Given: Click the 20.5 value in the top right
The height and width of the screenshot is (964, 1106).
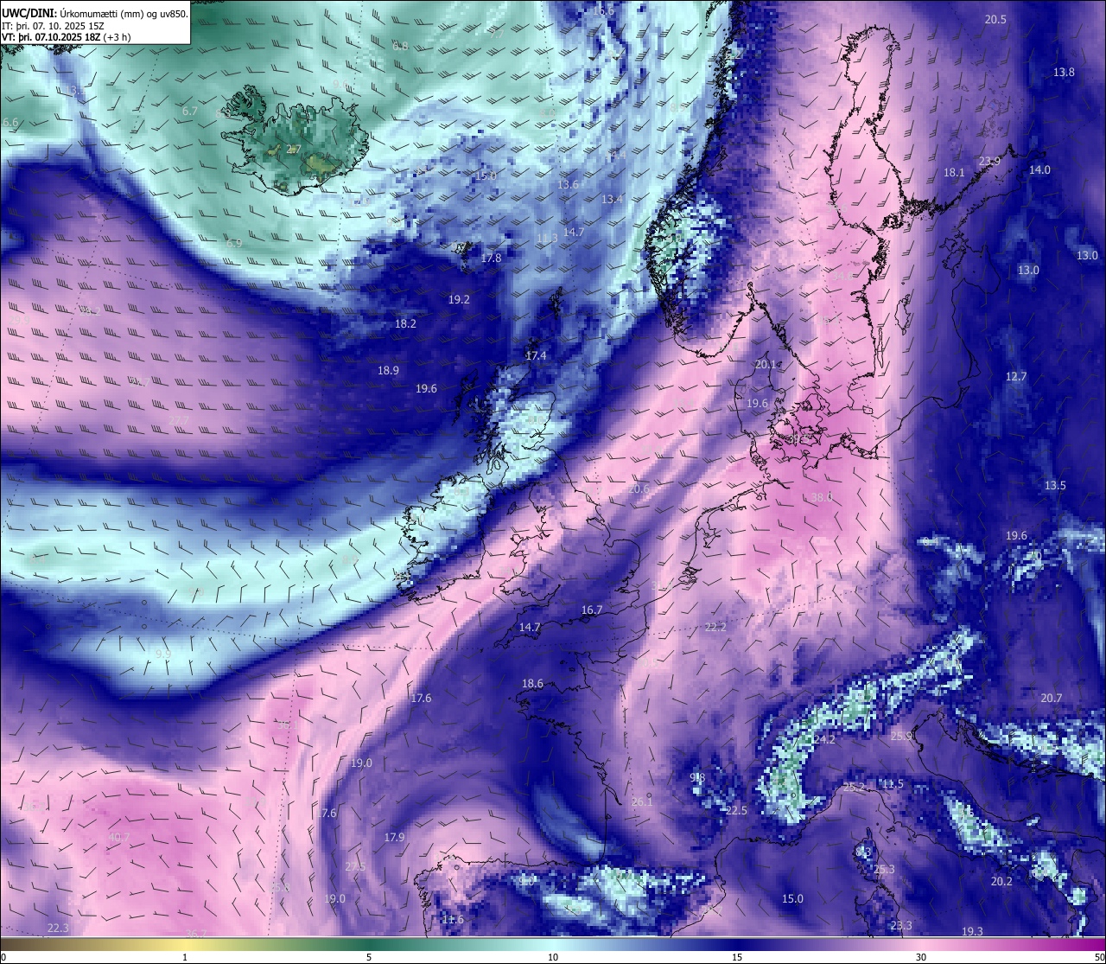Looking at the screenshot, I should click(x=995, y=19).
